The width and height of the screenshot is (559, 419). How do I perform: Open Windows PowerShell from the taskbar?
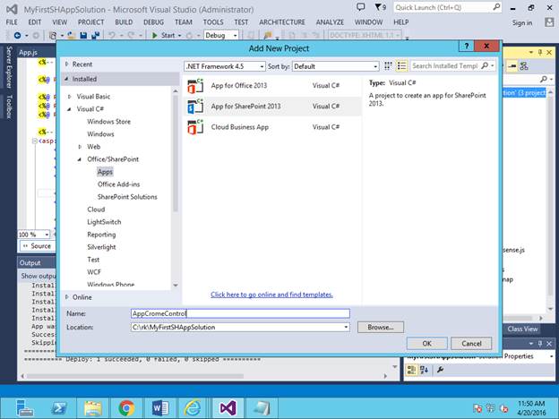pyautogui.click(x=59, y=408)
